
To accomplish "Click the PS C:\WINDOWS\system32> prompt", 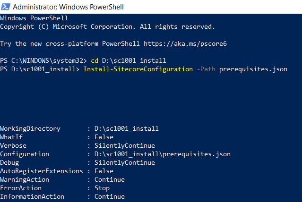I will 43,61.
